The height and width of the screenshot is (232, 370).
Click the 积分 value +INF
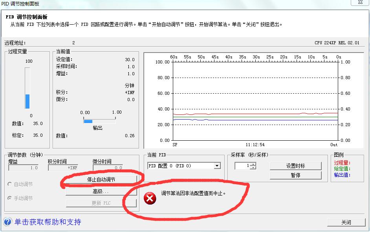(x=130, y=92)
